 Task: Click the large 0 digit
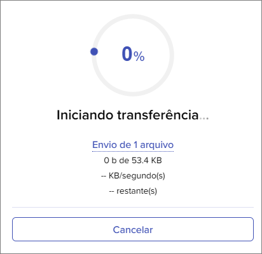click(127, 54)
